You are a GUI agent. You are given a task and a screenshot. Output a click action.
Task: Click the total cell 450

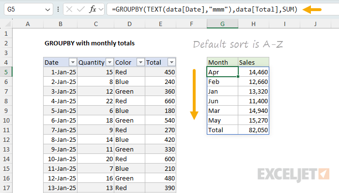[160, 72]
